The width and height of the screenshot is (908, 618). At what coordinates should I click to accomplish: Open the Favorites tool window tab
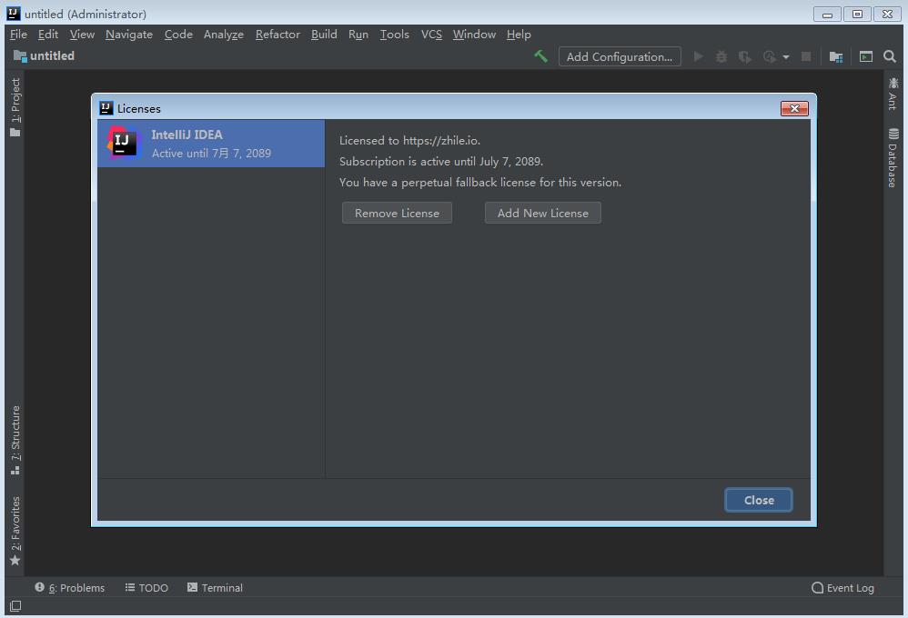pyautogui.click(x=15, y=531)
